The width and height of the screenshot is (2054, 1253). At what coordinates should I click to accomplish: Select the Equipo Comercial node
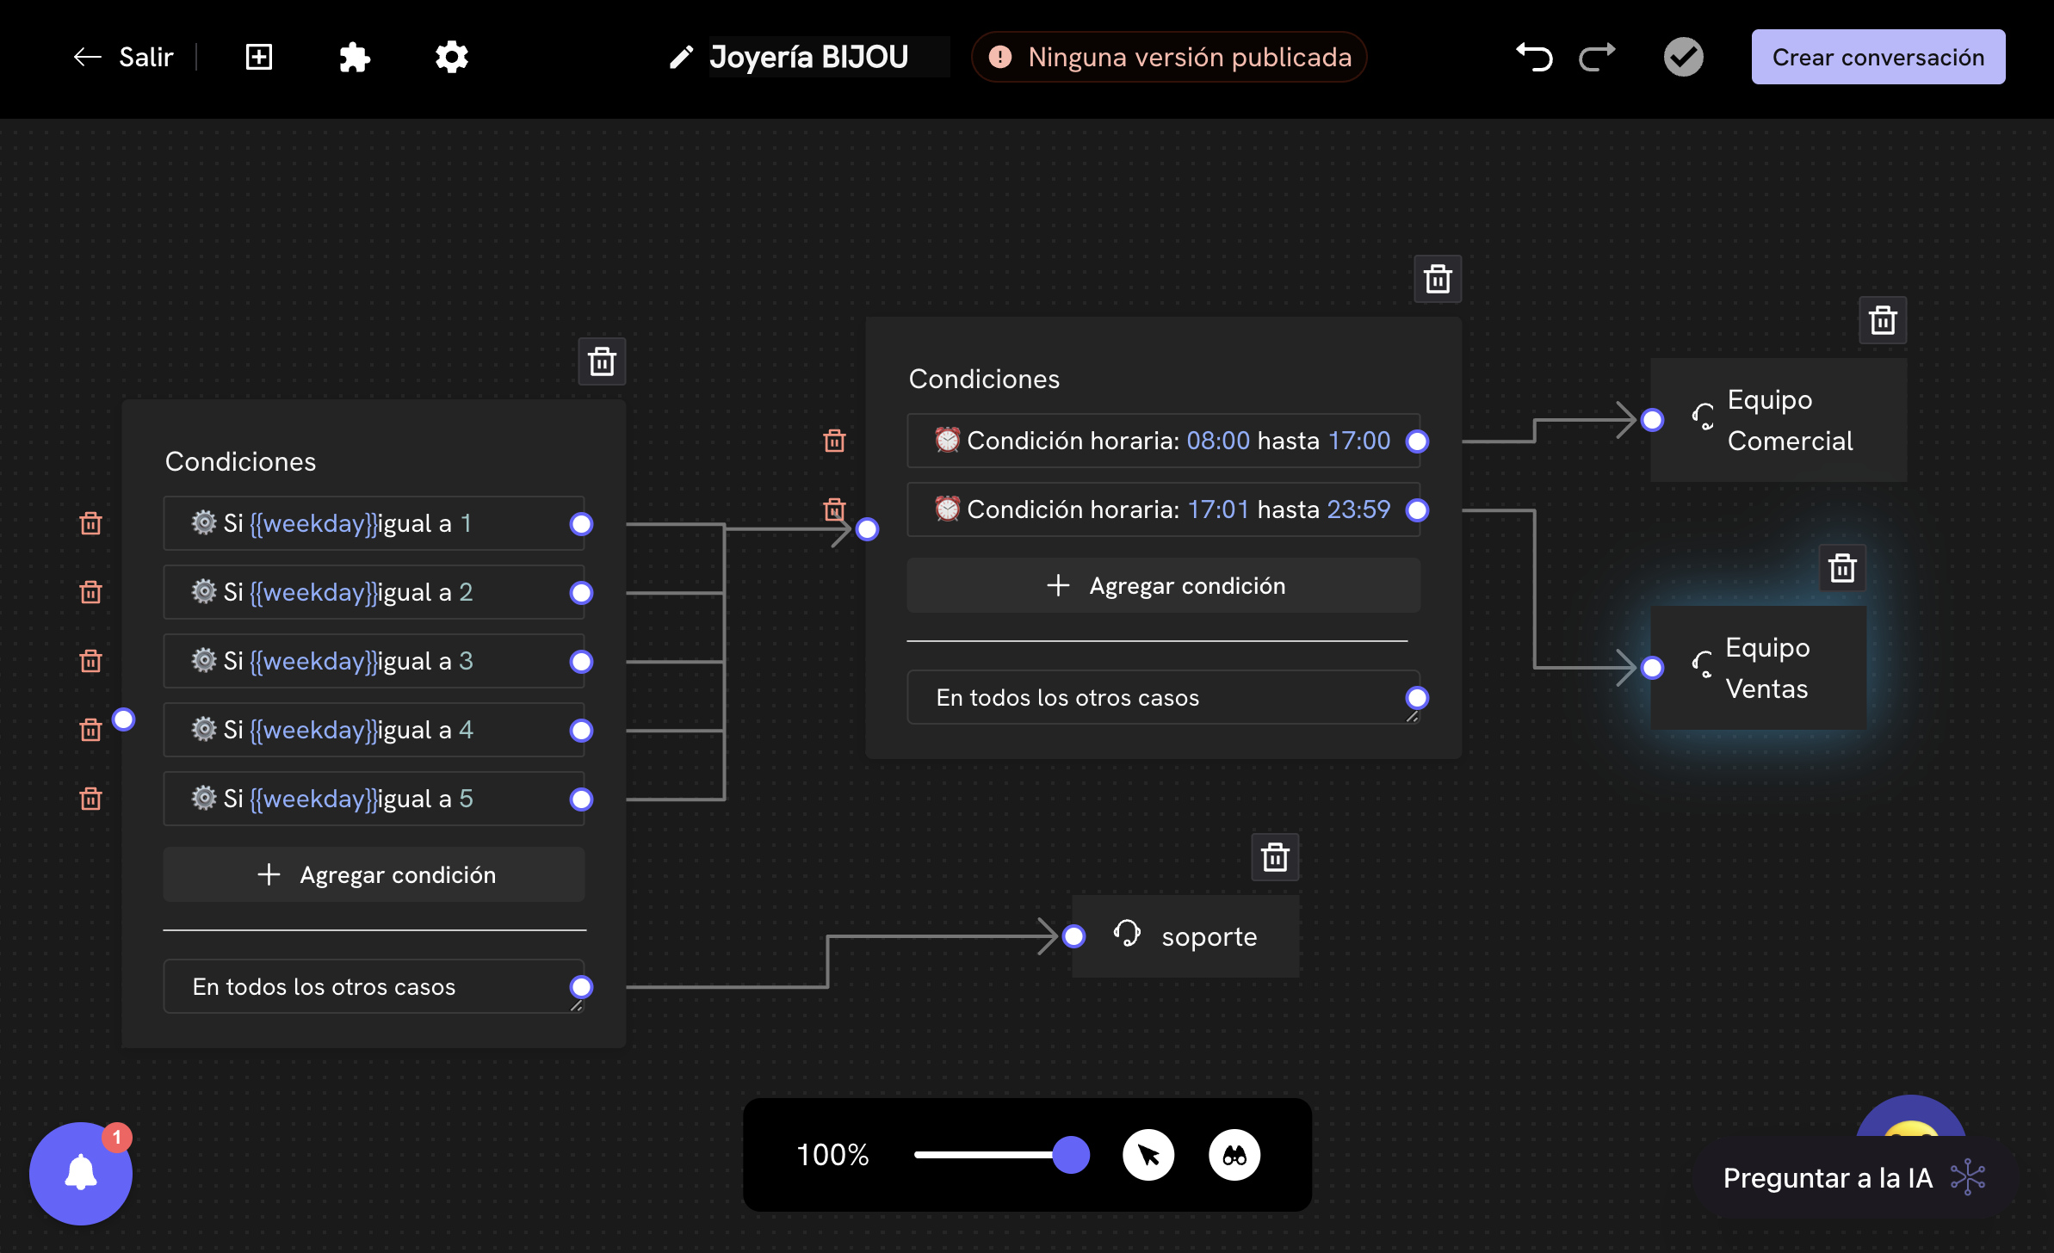[1779, 420]
